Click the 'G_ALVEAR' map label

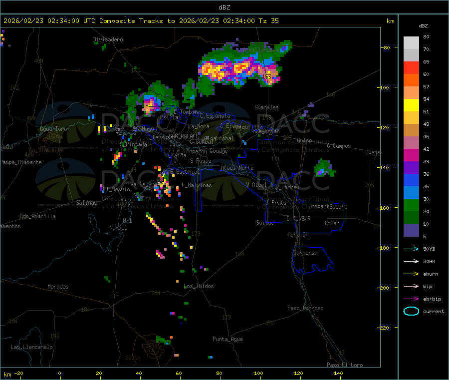click(298, 219)
